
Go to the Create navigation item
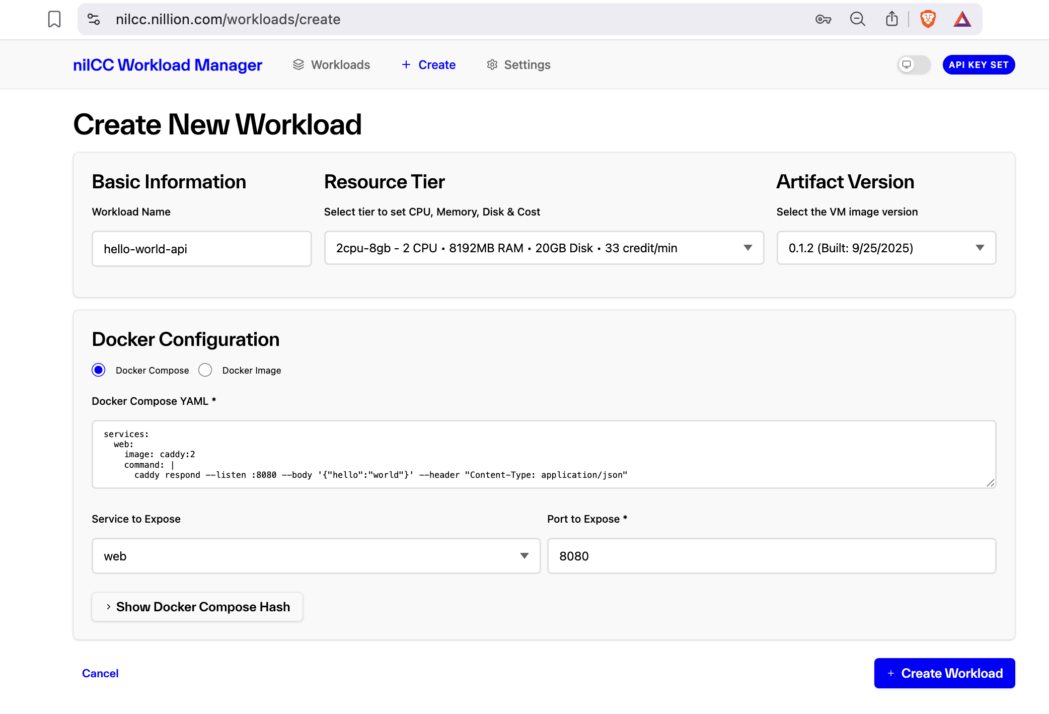click(x=436, y=64)
